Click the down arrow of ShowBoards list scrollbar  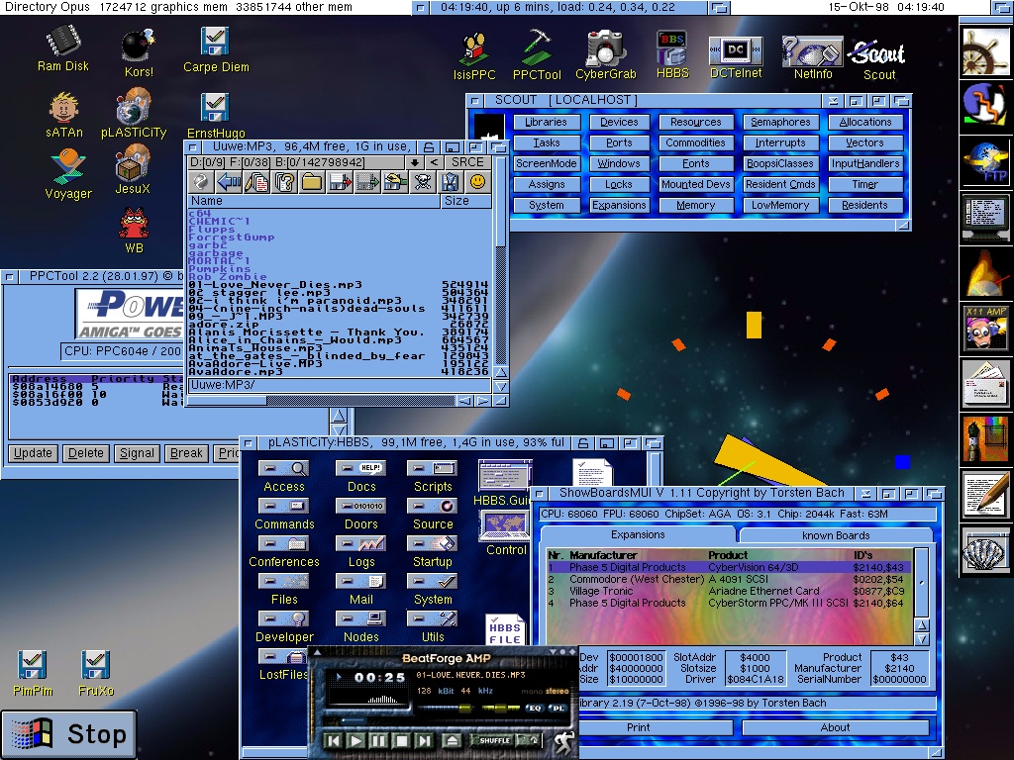click(x=922, y=639)
